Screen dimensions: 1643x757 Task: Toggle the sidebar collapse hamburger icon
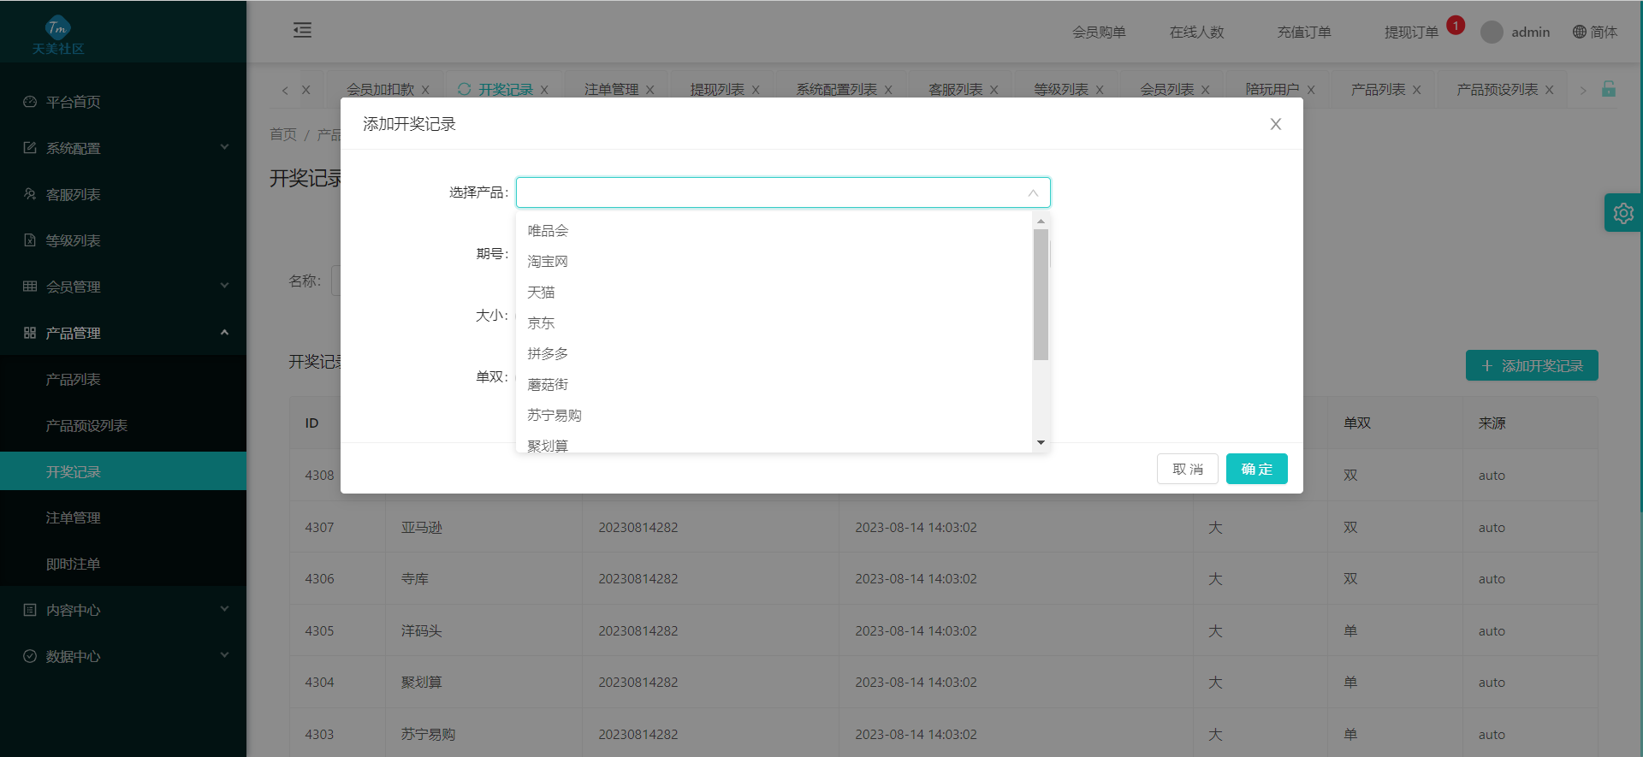[x=302, y=31]
